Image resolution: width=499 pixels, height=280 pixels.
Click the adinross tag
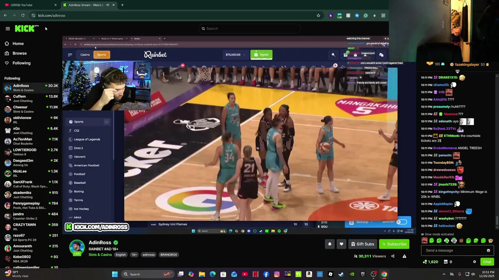coord(149,255)
